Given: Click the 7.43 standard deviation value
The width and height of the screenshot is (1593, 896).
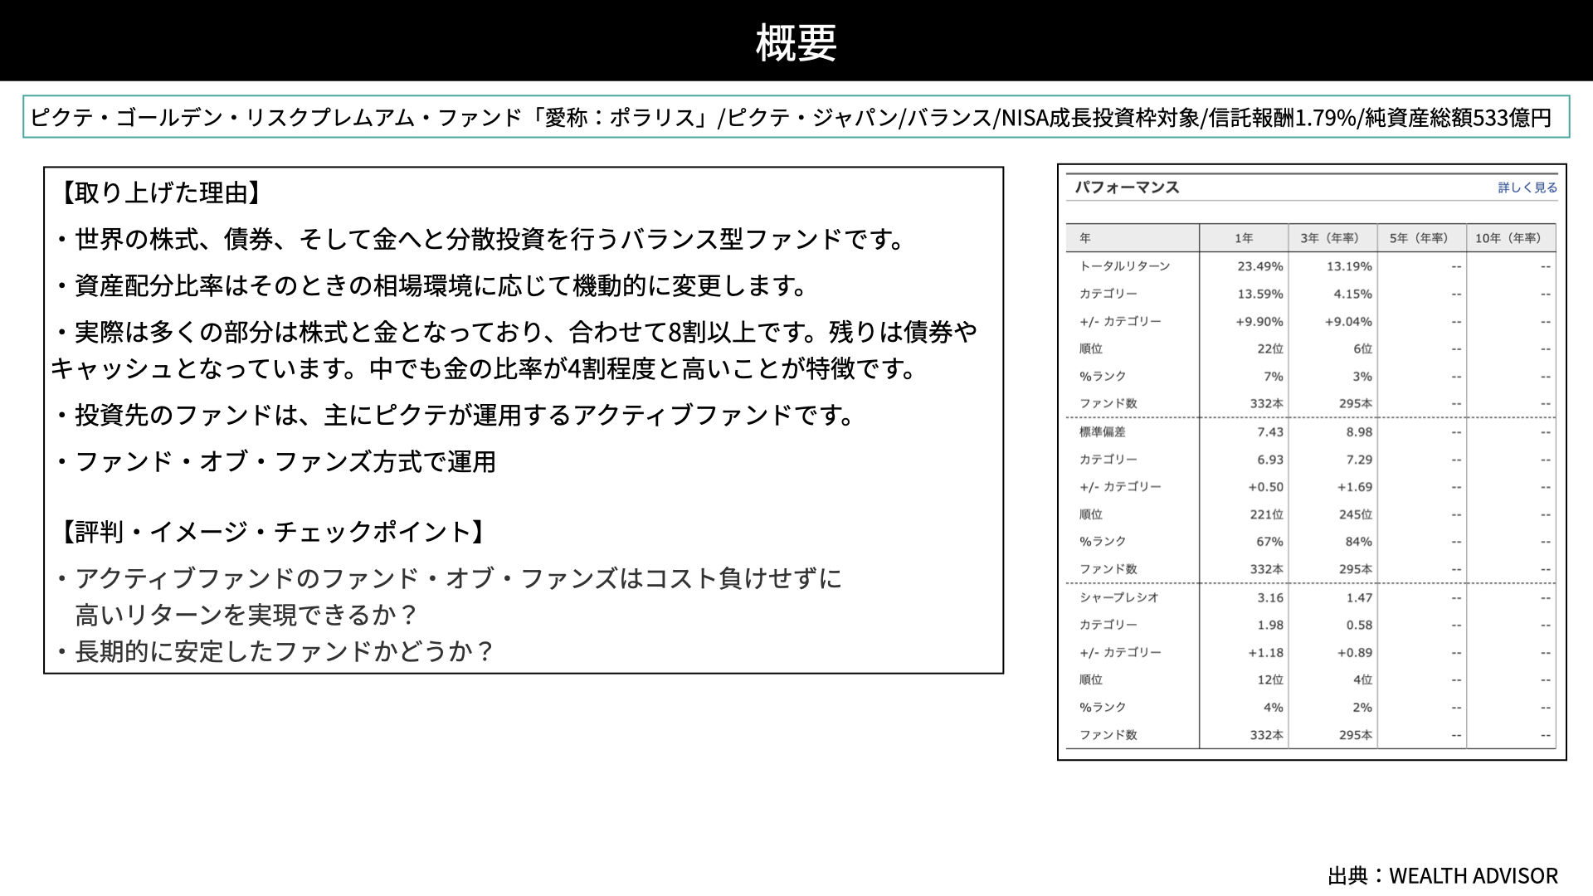Looking at the screenshot, I should (1270, 431).
